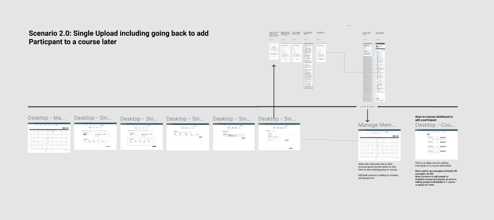Click the Manage Members frame thumbnail
This screenshot has width=494, height=220.
[x=379, y=145]
